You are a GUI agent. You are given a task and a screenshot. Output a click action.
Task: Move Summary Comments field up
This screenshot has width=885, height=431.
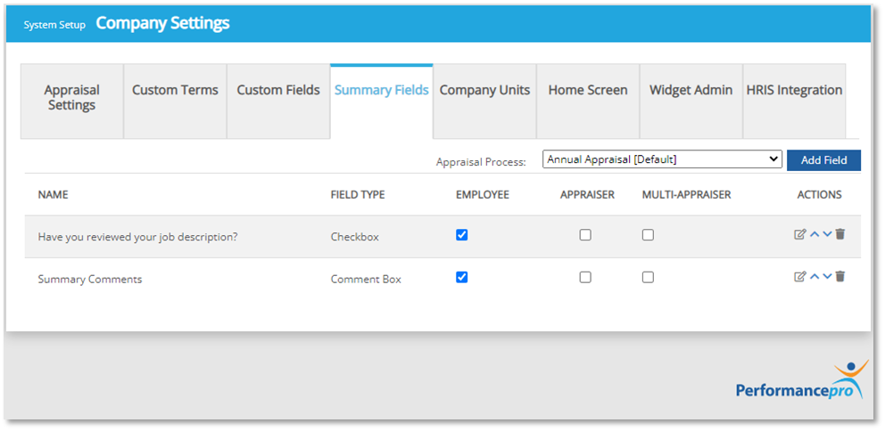[x=815, y=277]
